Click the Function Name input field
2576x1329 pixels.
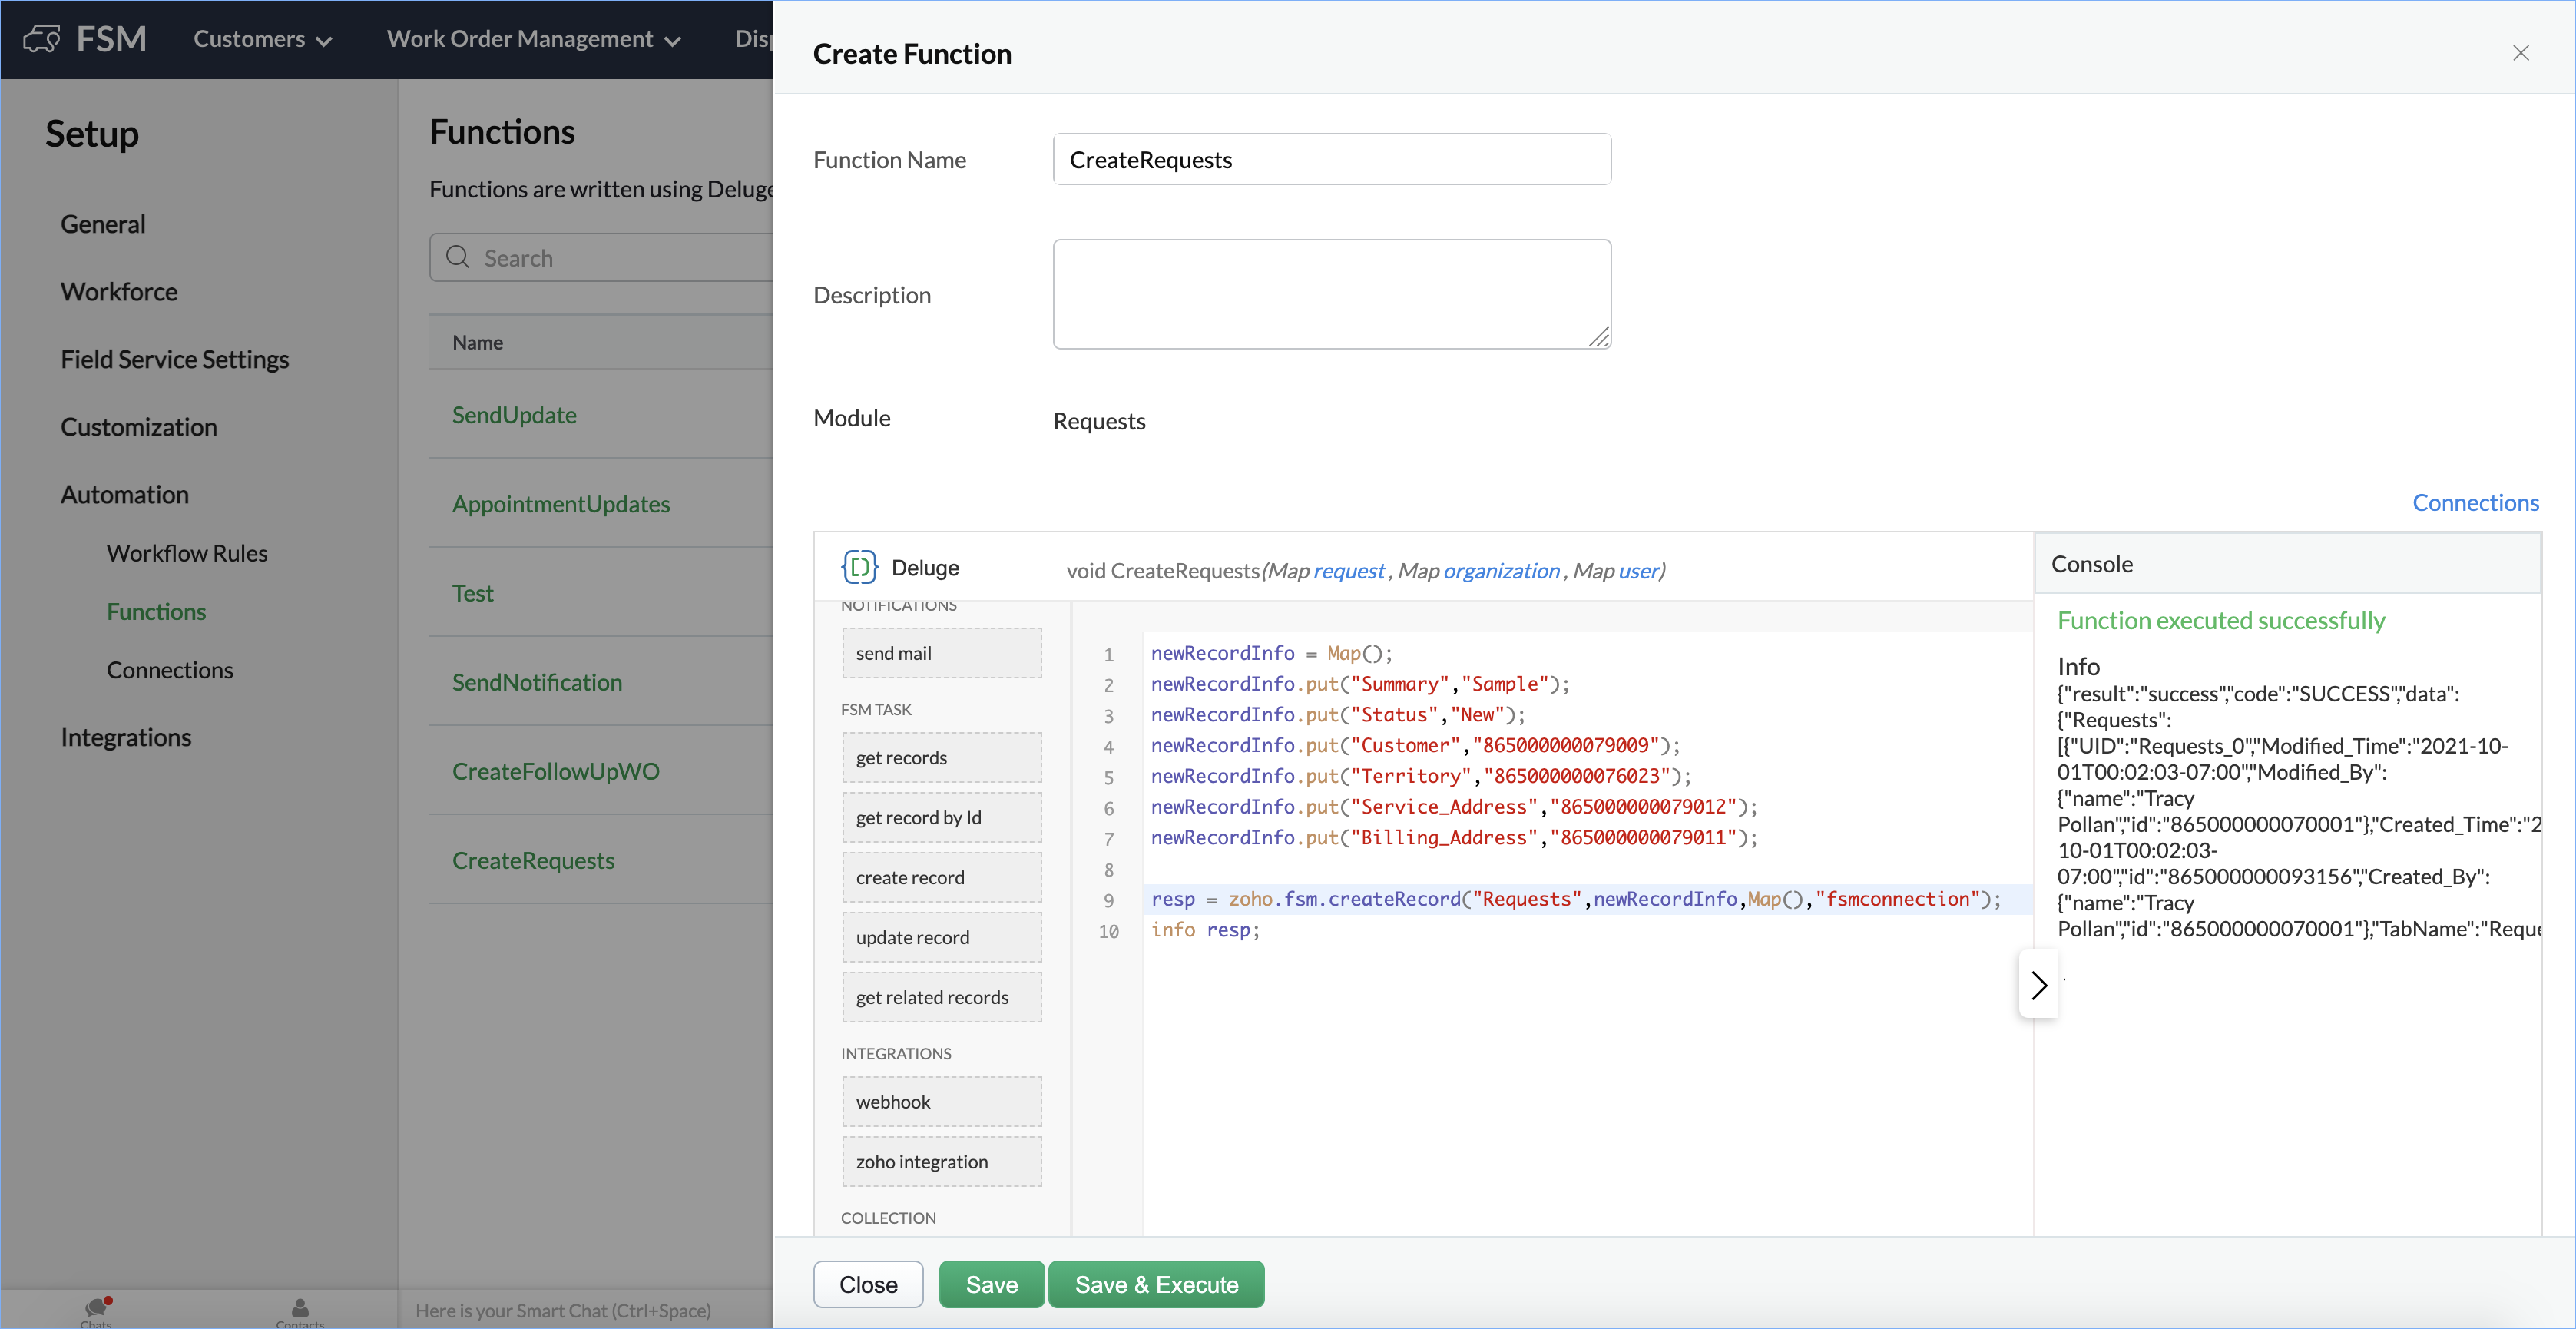click(1331, 160)
